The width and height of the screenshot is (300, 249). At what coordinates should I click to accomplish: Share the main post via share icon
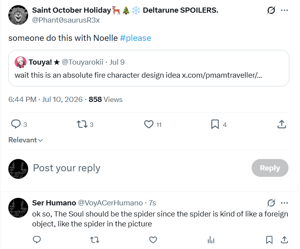282,124
